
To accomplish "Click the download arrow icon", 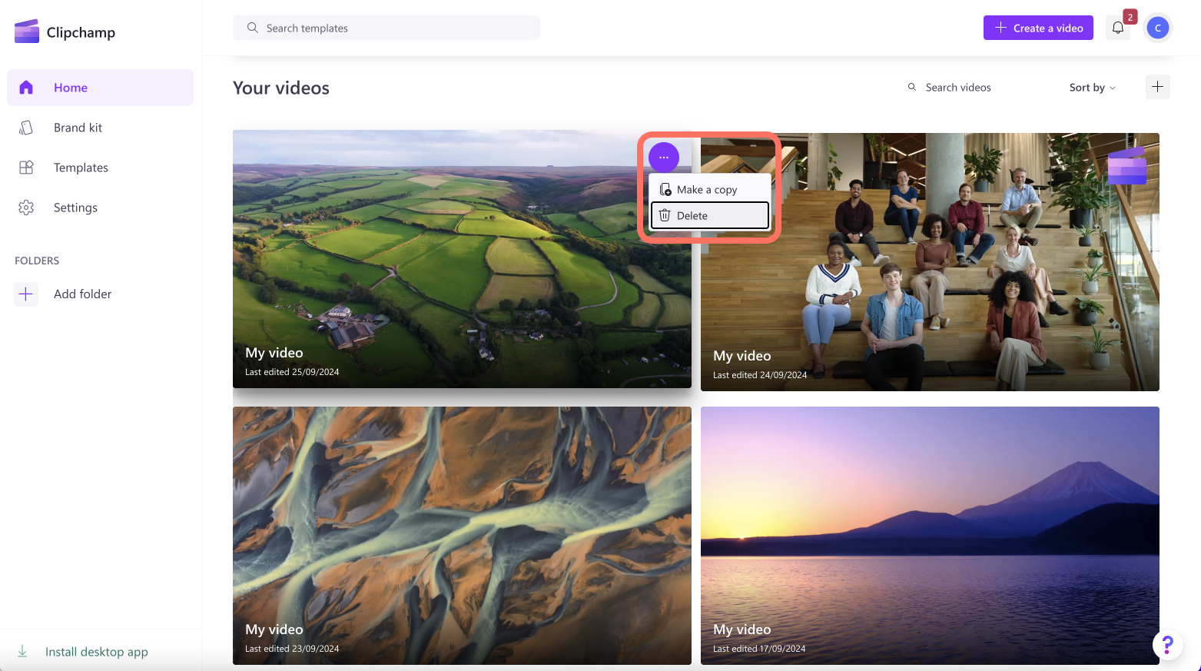I will [x=22, y=652].
